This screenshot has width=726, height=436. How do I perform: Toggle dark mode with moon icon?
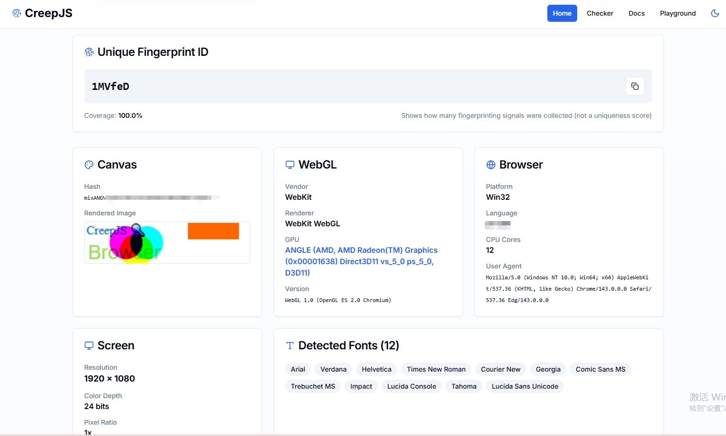tap(715, 13)
